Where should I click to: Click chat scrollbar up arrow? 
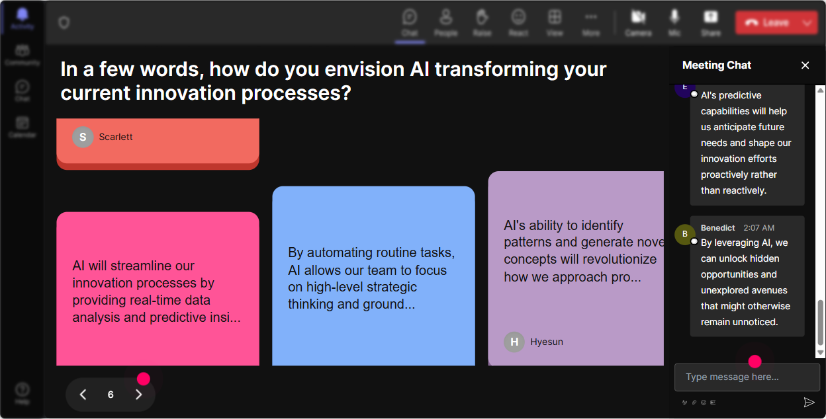click(821, 90)
